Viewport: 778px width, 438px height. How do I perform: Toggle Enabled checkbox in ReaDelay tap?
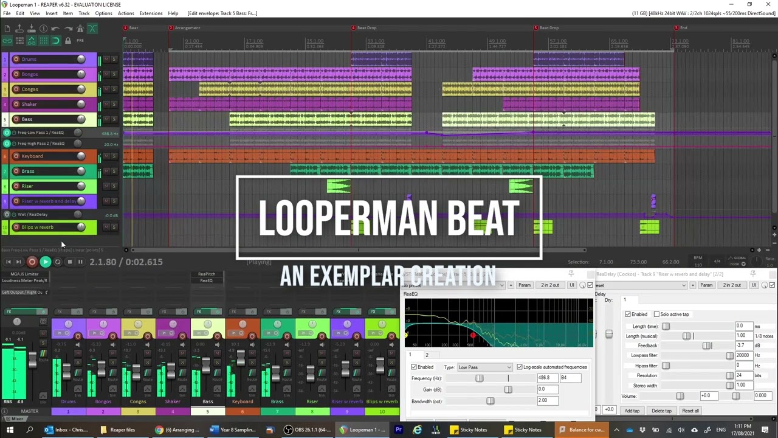(628, 315)
